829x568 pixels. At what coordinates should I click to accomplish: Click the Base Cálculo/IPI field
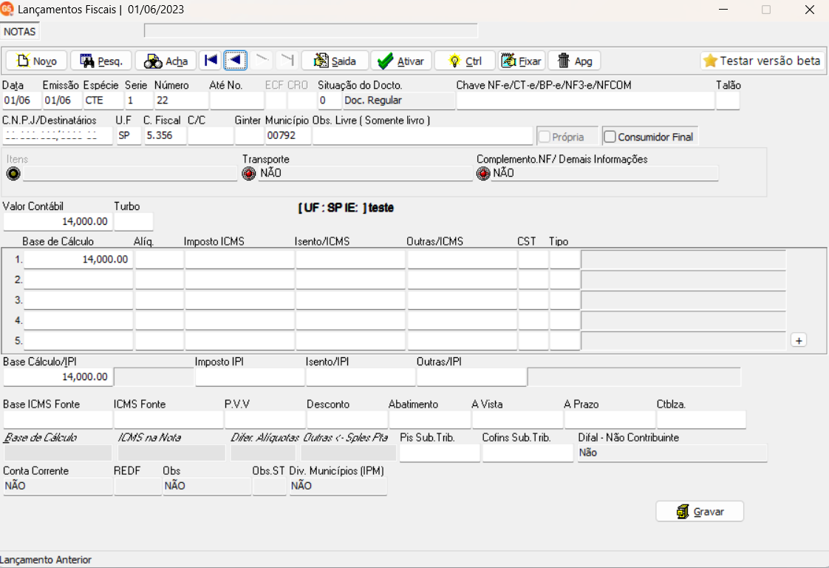(57, 377)
